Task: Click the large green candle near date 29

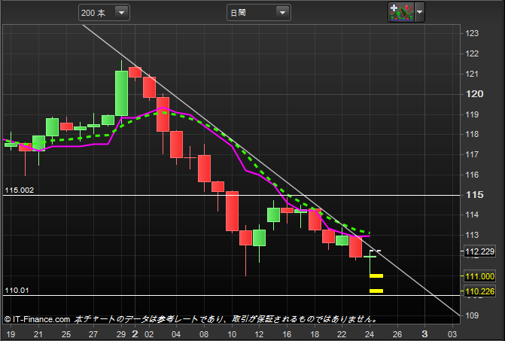Action: coord(121,93)
